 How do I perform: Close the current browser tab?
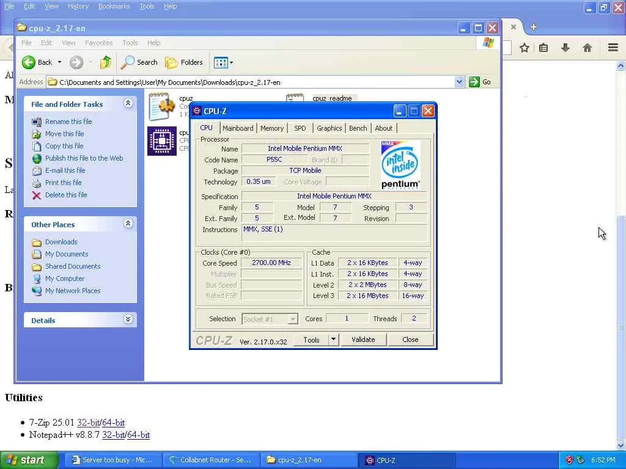pos(514,27)
